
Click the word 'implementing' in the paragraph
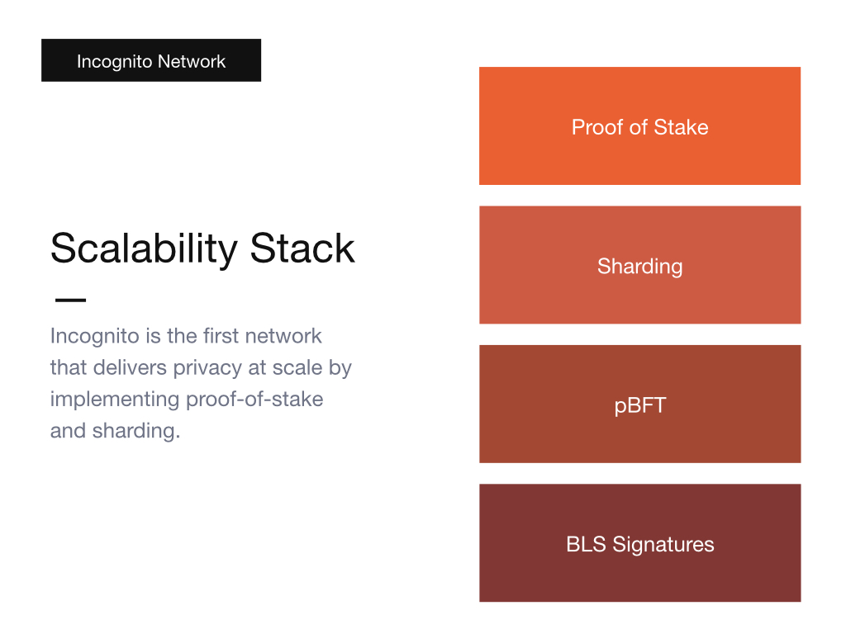pos(115,400)
